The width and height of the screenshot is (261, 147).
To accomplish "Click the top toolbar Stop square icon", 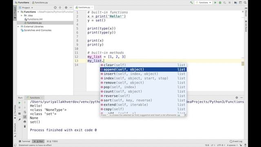I will (x=230, y=2).
